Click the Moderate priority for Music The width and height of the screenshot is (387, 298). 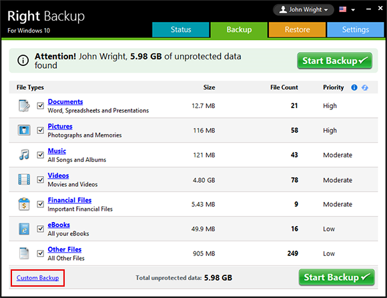(338, 155)
